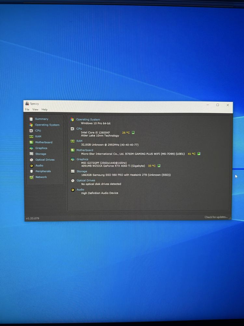Click the Check for updates link
The width and height of the screenshot is (244, 326).
pos(216,217)
